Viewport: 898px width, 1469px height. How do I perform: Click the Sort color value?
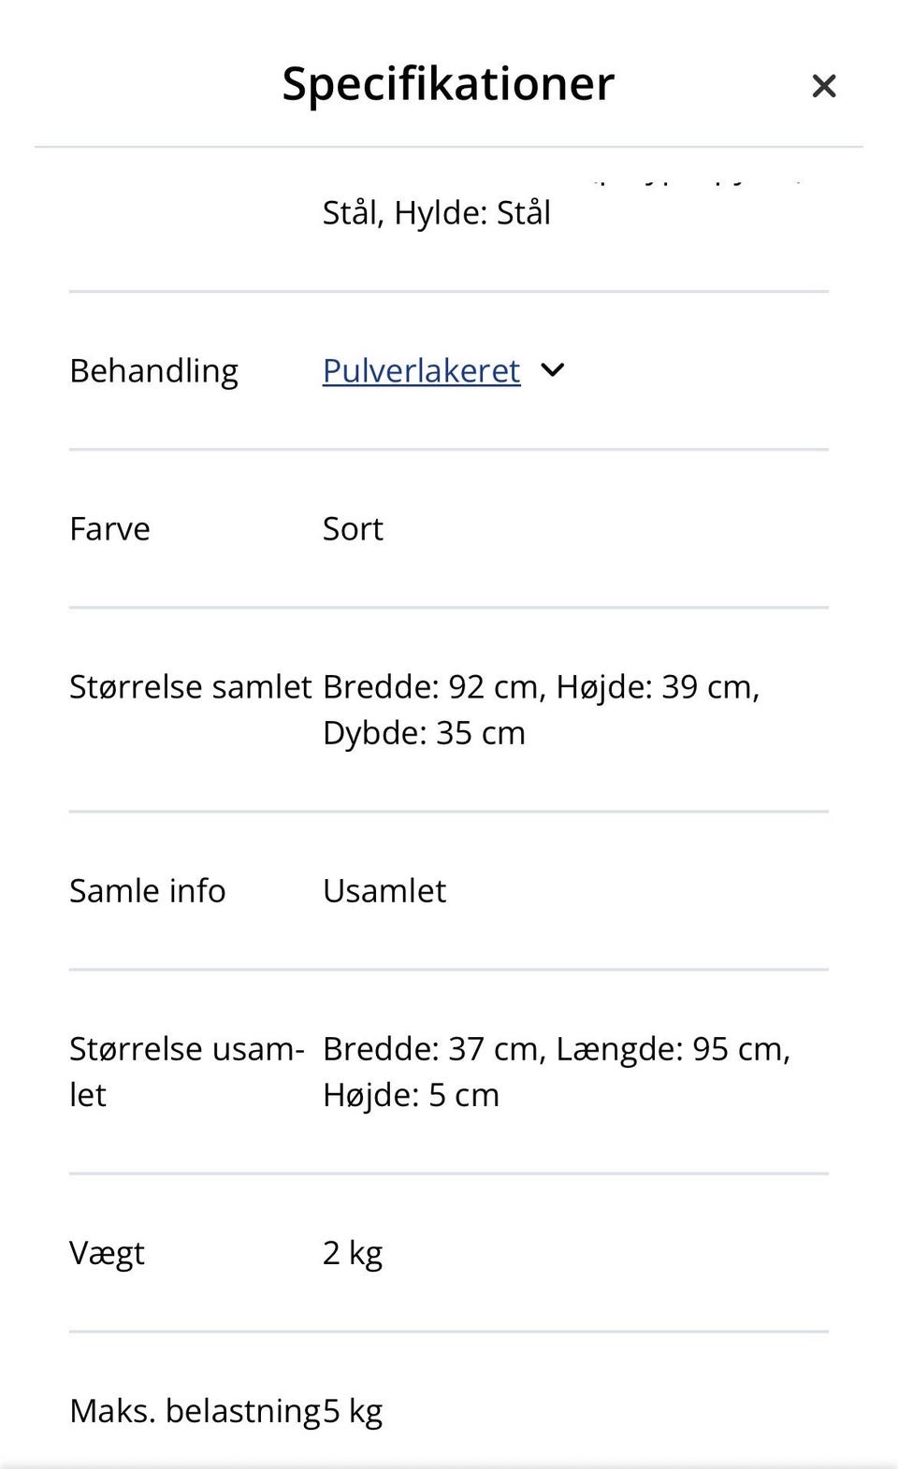click(x=353, y=528)
